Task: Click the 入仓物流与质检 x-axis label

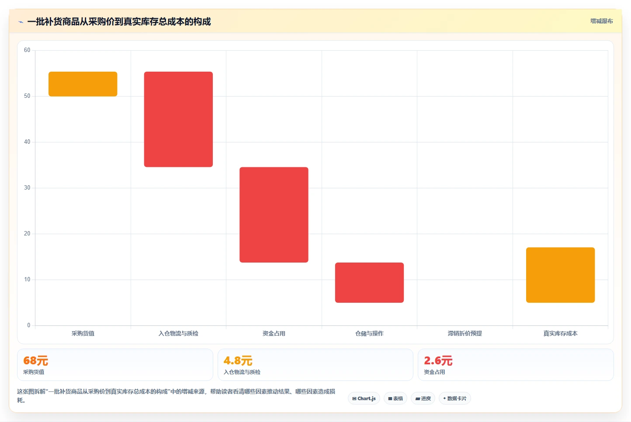Action: (x=178, y=333)
